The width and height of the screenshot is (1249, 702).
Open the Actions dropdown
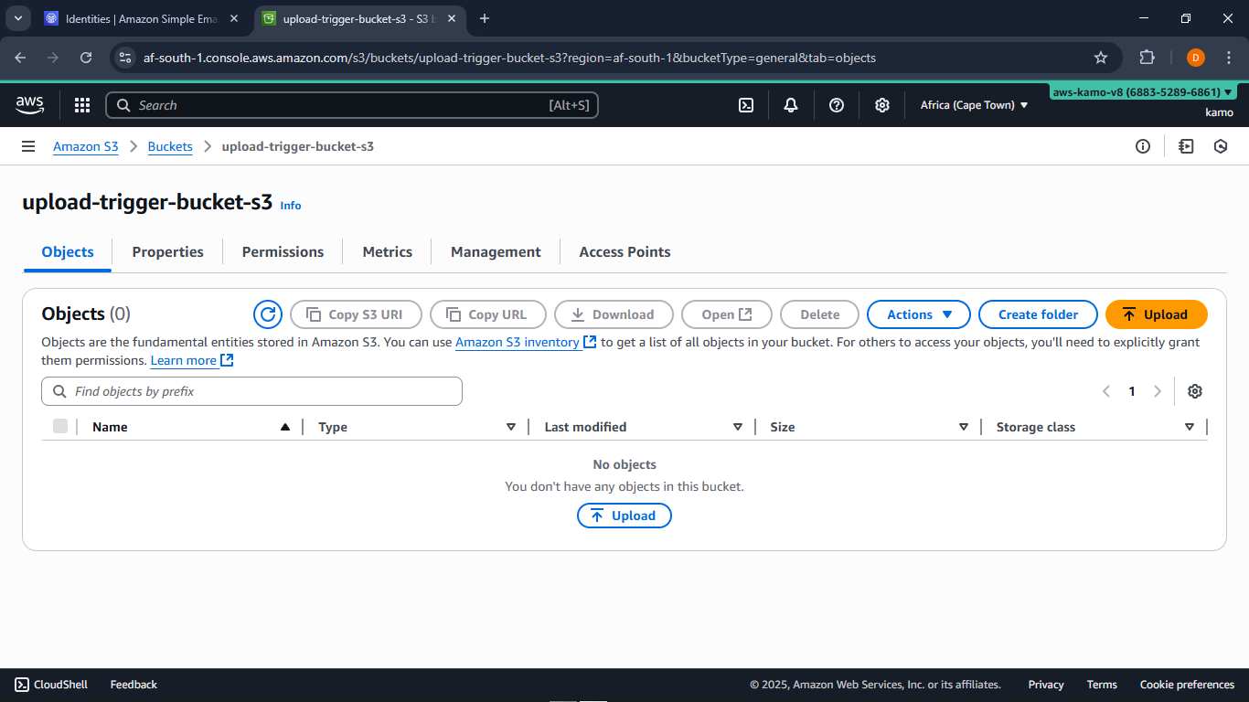(918, 314)
